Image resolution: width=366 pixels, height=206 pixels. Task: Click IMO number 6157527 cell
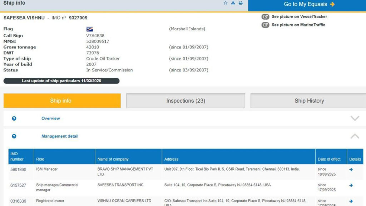pyautogui.click(x=18, y=185)
